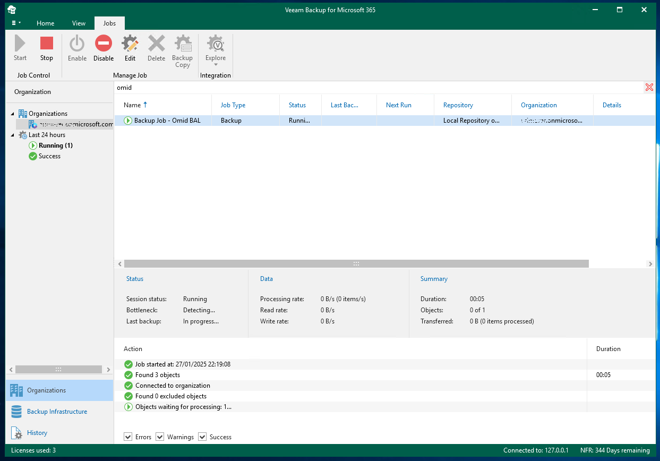Click the job list scroll left arrow
This screenshot has width=660, height=461.
(119, 264)
